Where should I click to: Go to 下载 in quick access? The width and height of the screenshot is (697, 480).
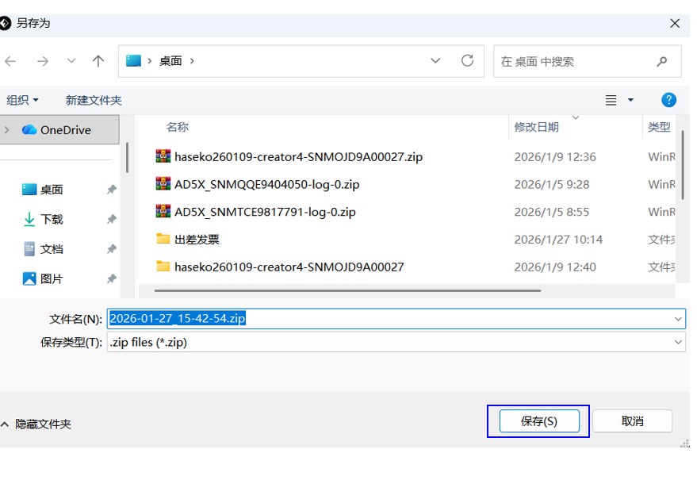click(x=52, y=220)
